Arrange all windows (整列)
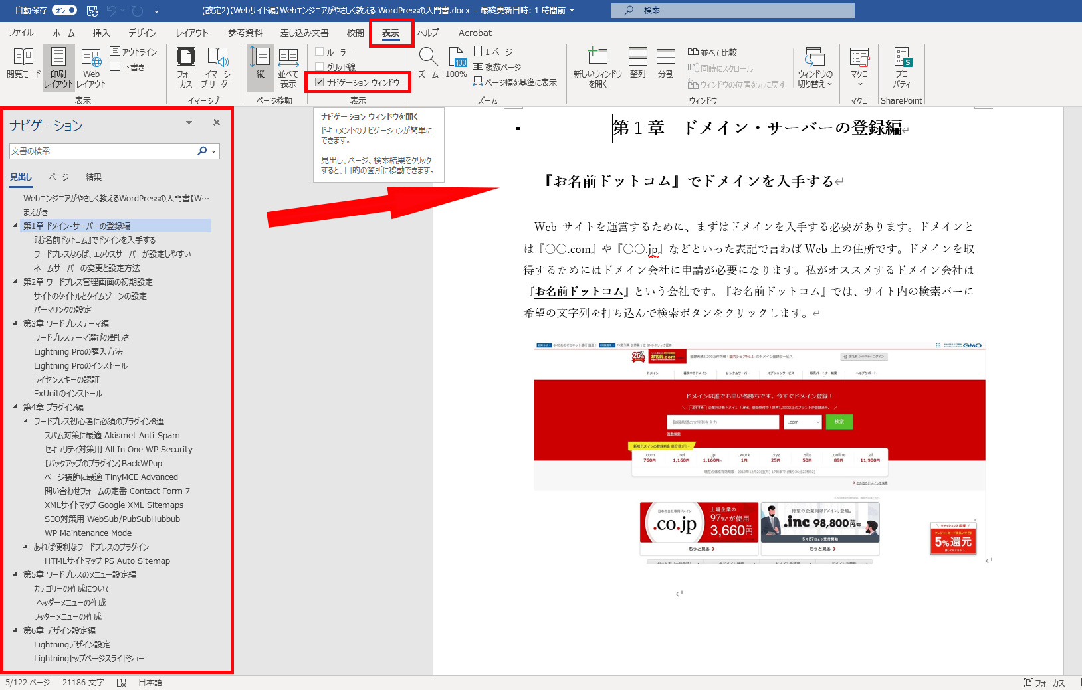 pyautogui.click(x=637, y=64)
